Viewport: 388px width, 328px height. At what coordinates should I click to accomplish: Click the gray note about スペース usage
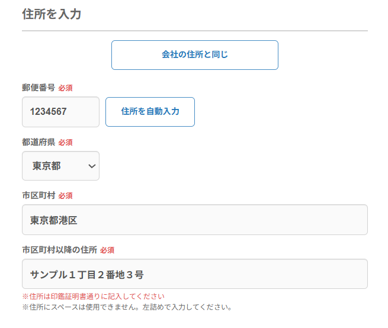click(126, 307)
